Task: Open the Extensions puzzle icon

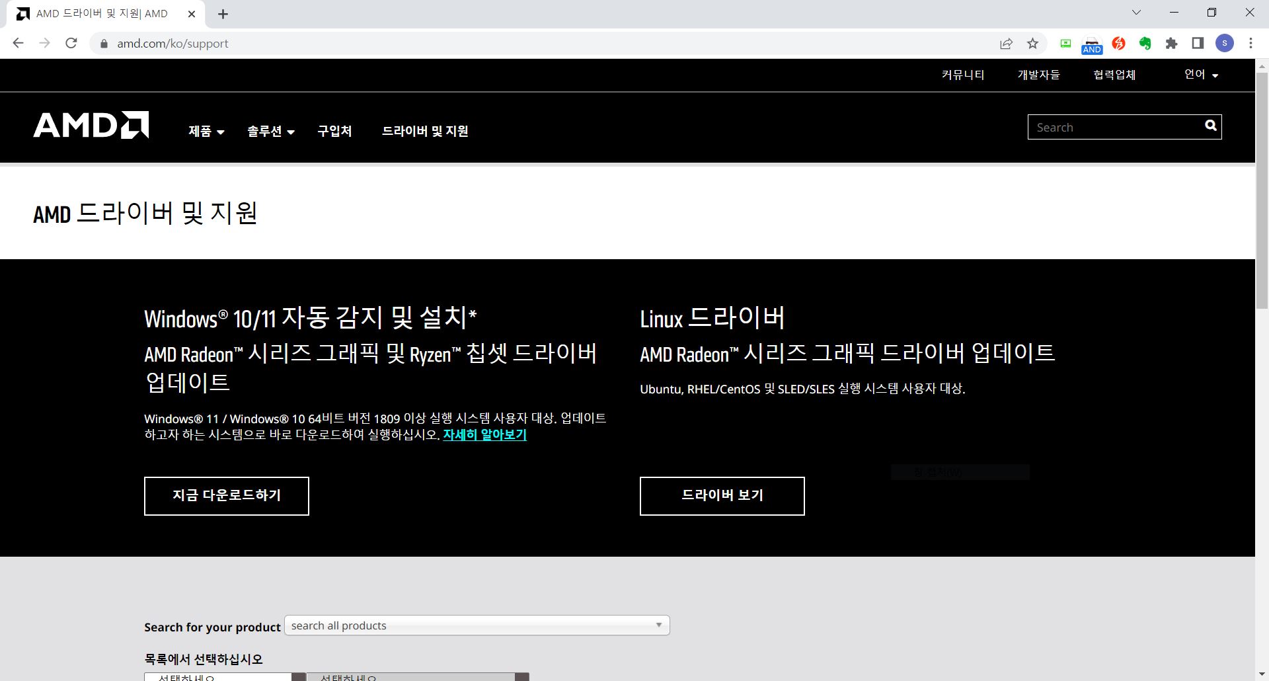Action: [1171, 44]
